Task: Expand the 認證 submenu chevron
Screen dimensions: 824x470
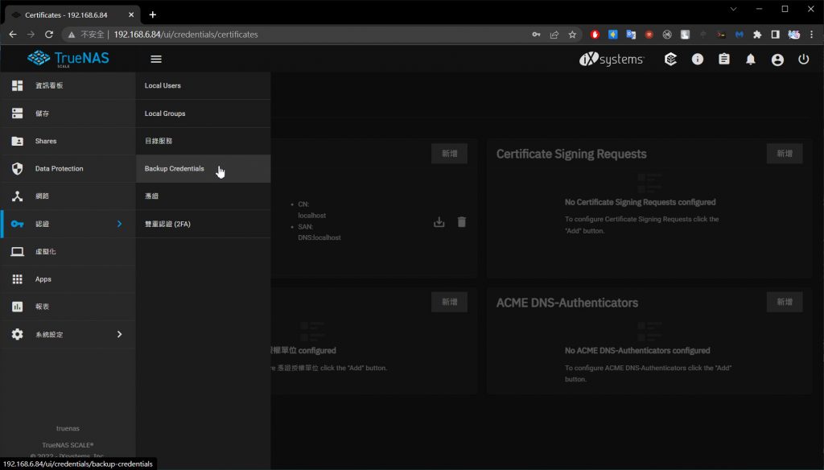Action: point(119,224)
